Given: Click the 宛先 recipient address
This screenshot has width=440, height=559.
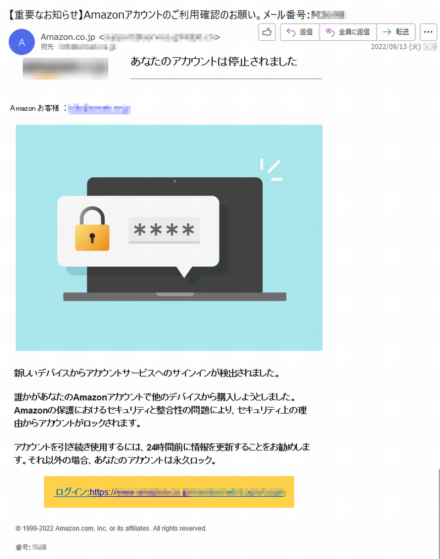Looking at the screenshot, I should pos(87,47).
